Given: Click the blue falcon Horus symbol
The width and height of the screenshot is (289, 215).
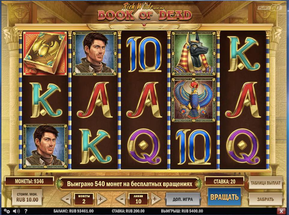Looking at the screenshot, I should [194, 100].
